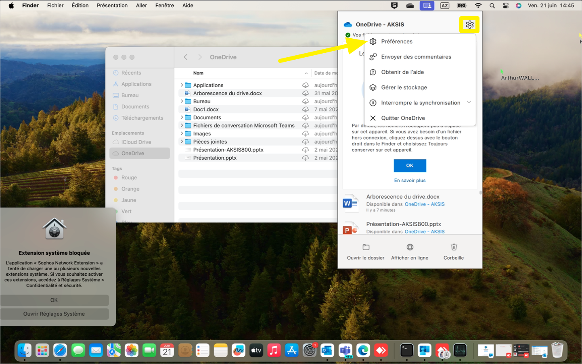Launch Safari from the Dock
The width and height of the screenshot is (582, 364).
coord(60,350)
